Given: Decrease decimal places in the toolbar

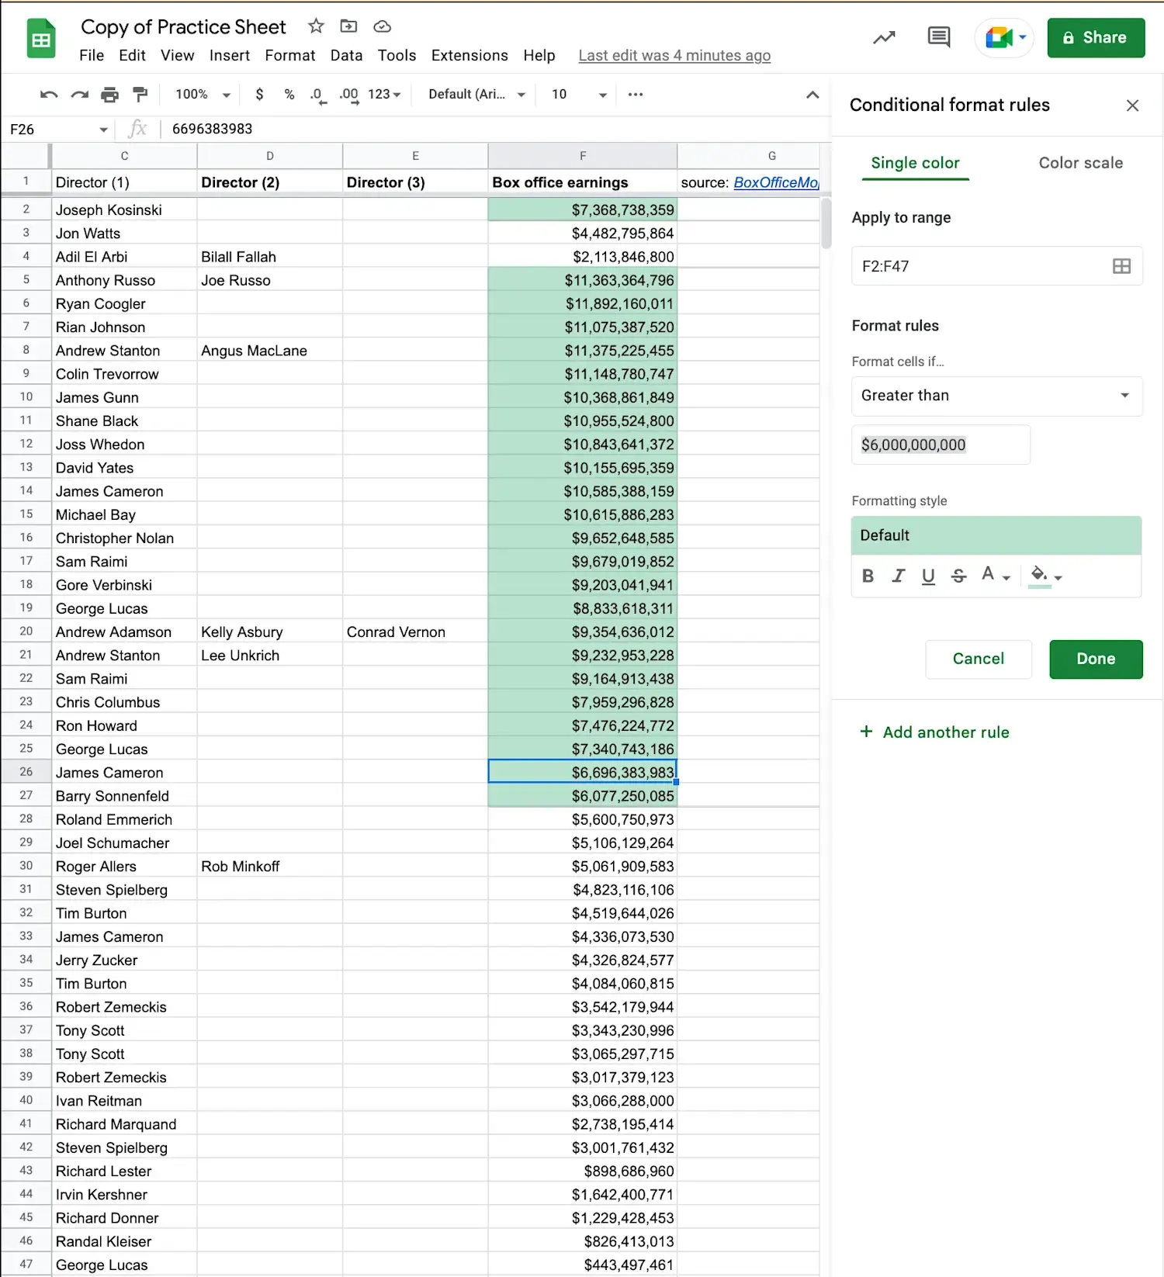Looking at the screenshot, I should coord(317,95).
